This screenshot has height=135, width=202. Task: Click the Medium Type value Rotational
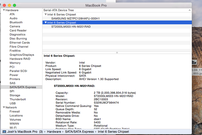(x=100, y=126)
